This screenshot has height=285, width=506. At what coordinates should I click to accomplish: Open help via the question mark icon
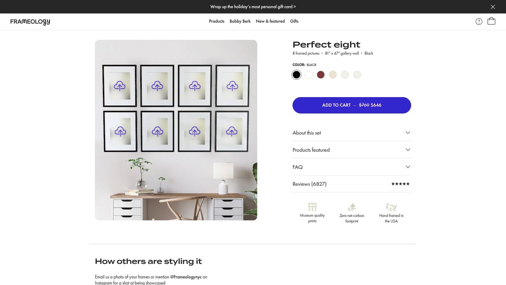(x=479, y=21)
